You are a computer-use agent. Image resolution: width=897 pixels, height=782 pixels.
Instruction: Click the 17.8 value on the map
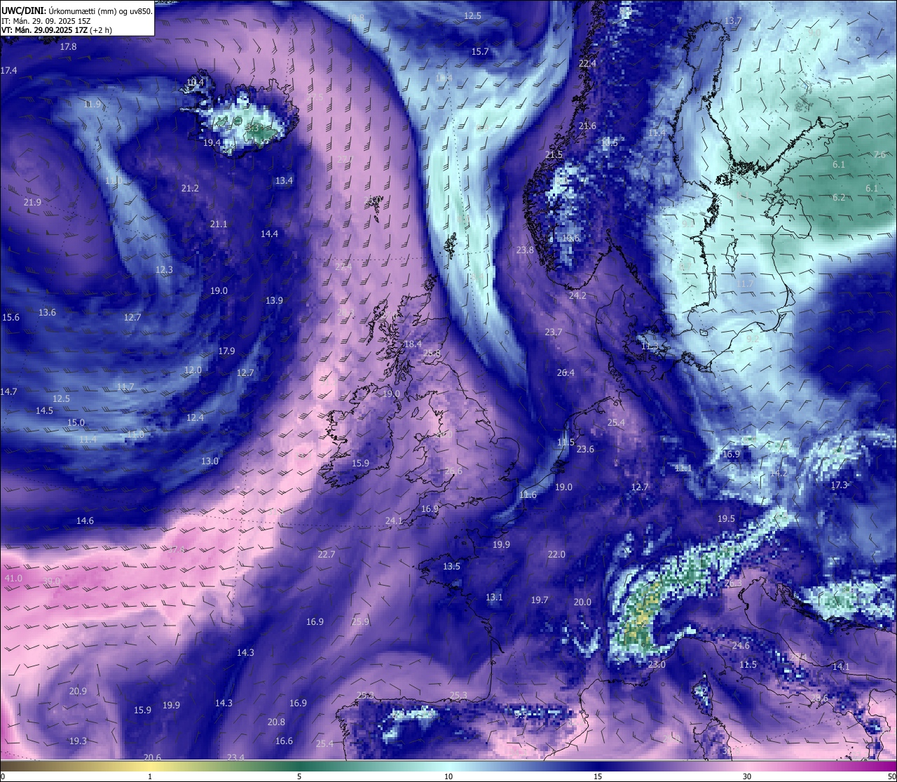coord(68,47)
